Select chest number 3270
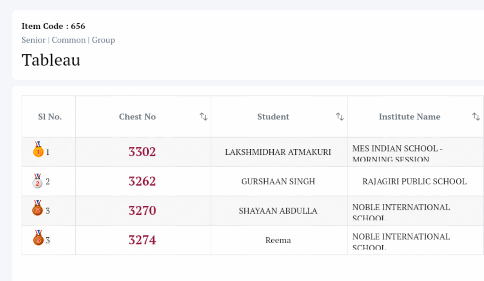The height and width of the screenshot is (281, 484). coord(142,211)
